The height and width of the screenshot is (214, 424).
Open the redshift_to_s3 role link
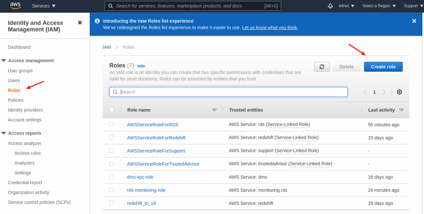coord(141,203)
